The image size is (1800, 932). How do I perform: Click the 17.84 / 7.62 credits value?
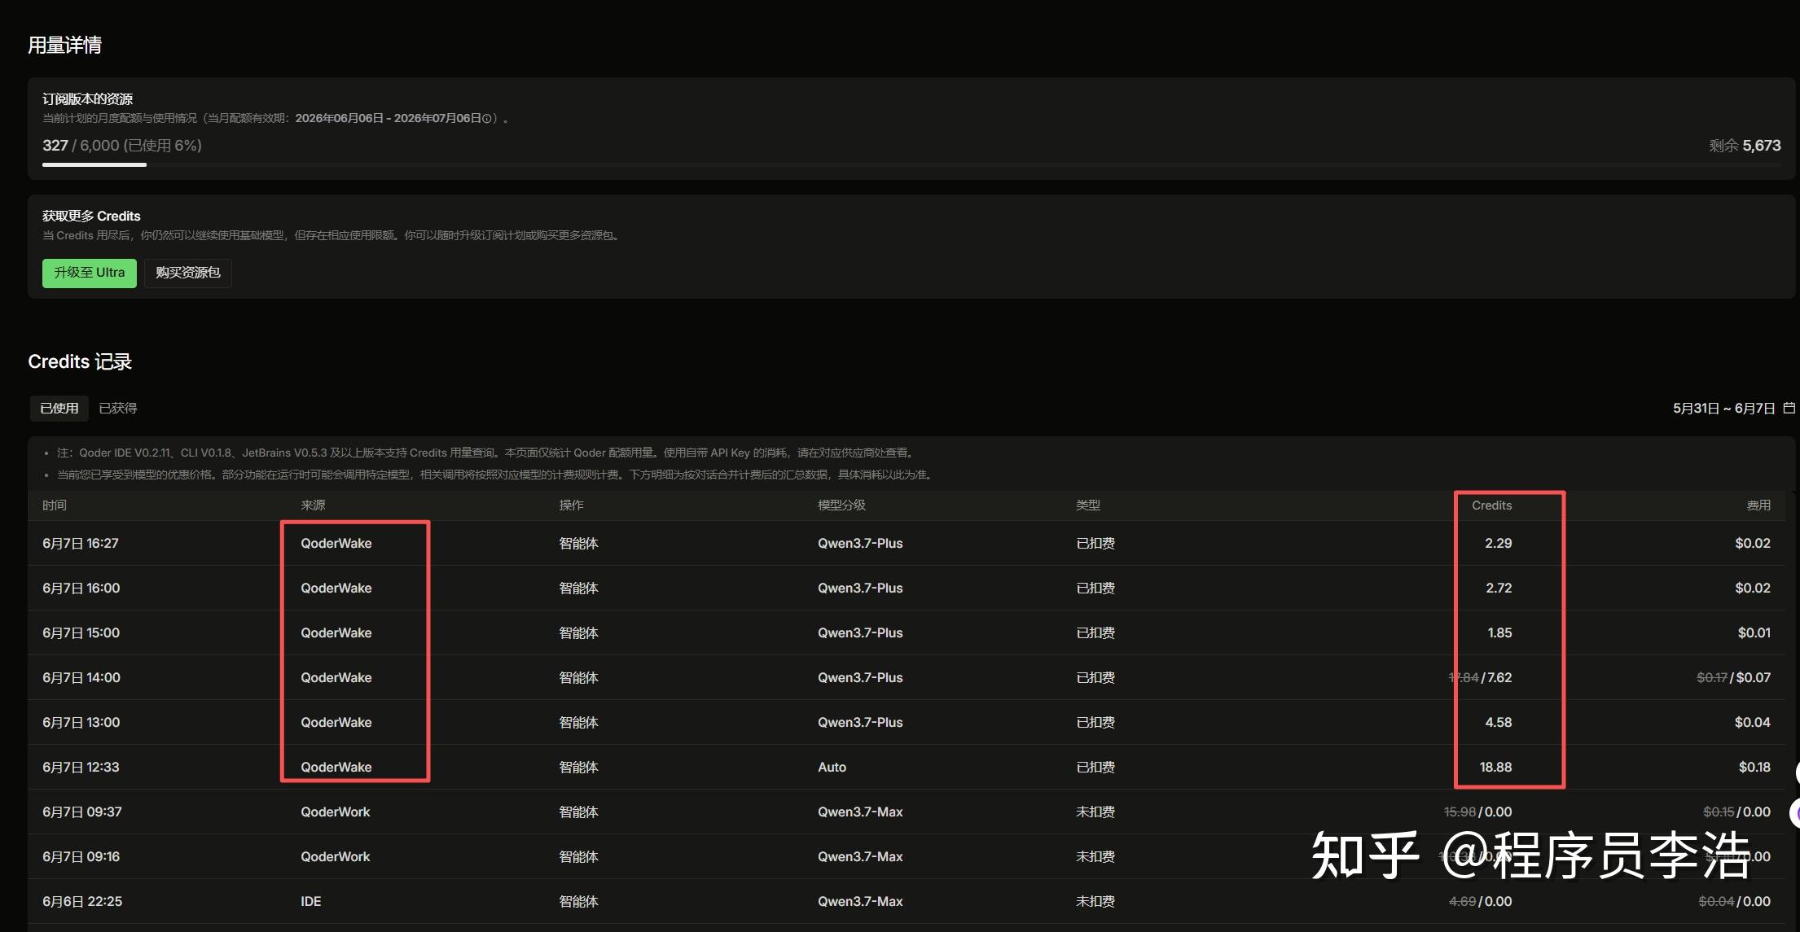(x=1480, y=677)
